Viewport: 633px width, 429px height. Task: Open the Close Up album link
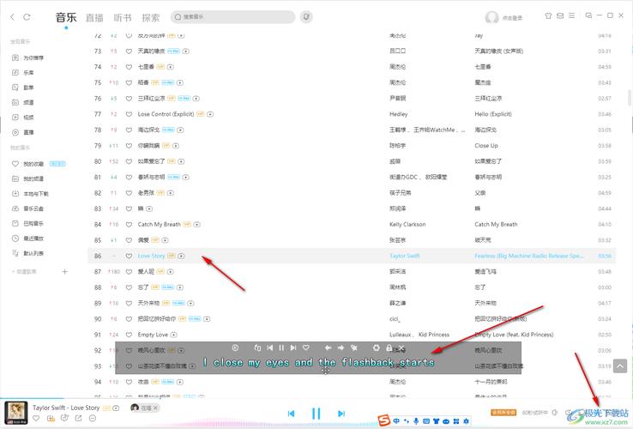[486, 146]
